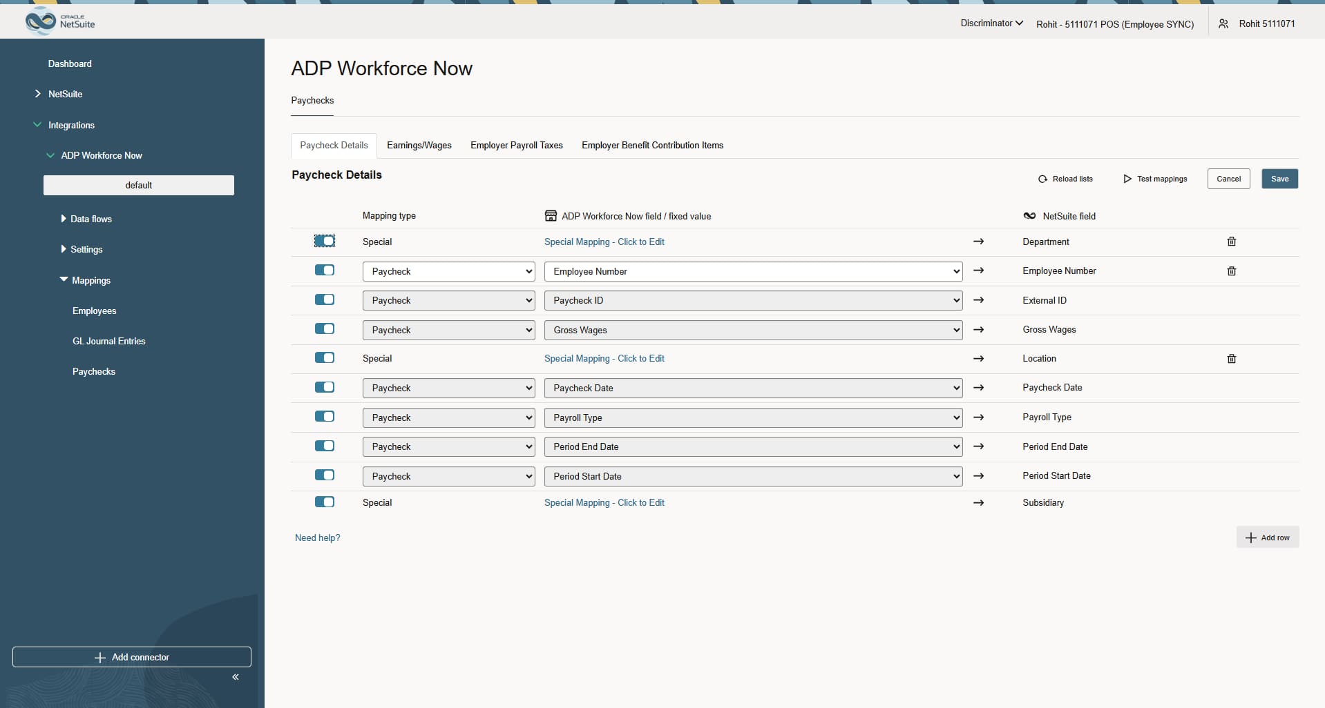Disable the External ID mapping switch
Screen dimensions: 1325x708
tap(325, 299)
